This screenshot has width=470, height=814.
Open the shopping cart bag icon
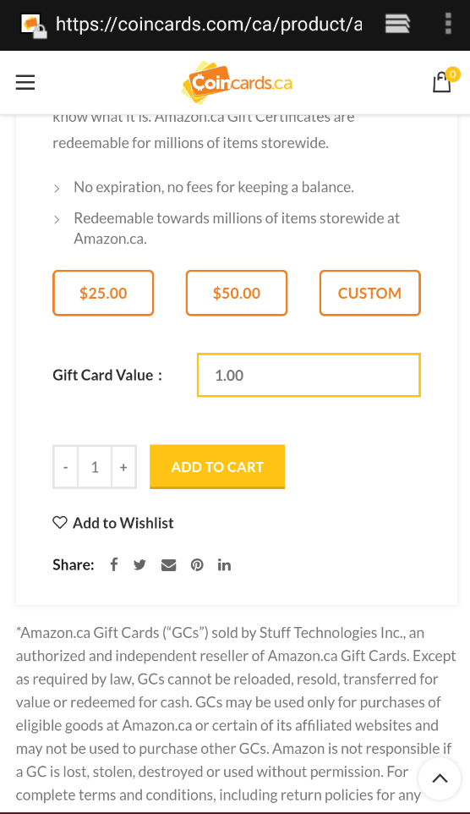[442, 82]
